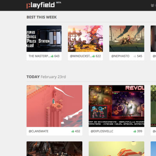
Task: Upvote the @NEPHASTO post with the thumbs-up icon
Action: (135, 56)
